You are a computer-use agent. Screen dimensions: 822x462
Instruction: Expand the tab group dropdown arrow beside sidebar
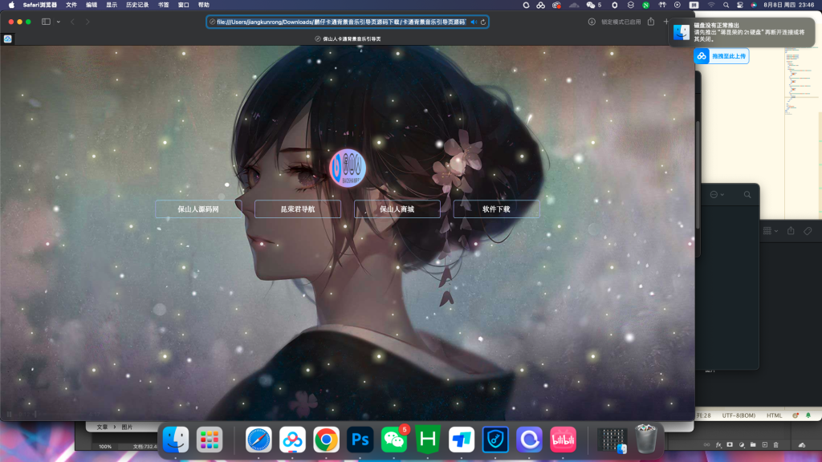tap(58, 22)
